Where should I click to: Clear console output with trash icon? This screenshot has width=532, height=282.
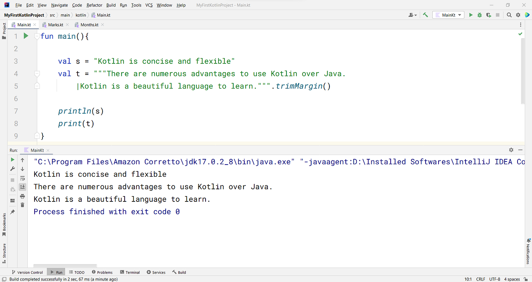click(22, 205)
